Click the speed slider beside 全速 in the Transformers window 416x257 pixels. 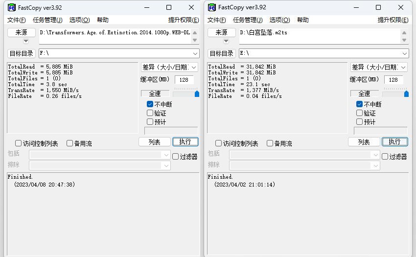[x=186, y=93]
